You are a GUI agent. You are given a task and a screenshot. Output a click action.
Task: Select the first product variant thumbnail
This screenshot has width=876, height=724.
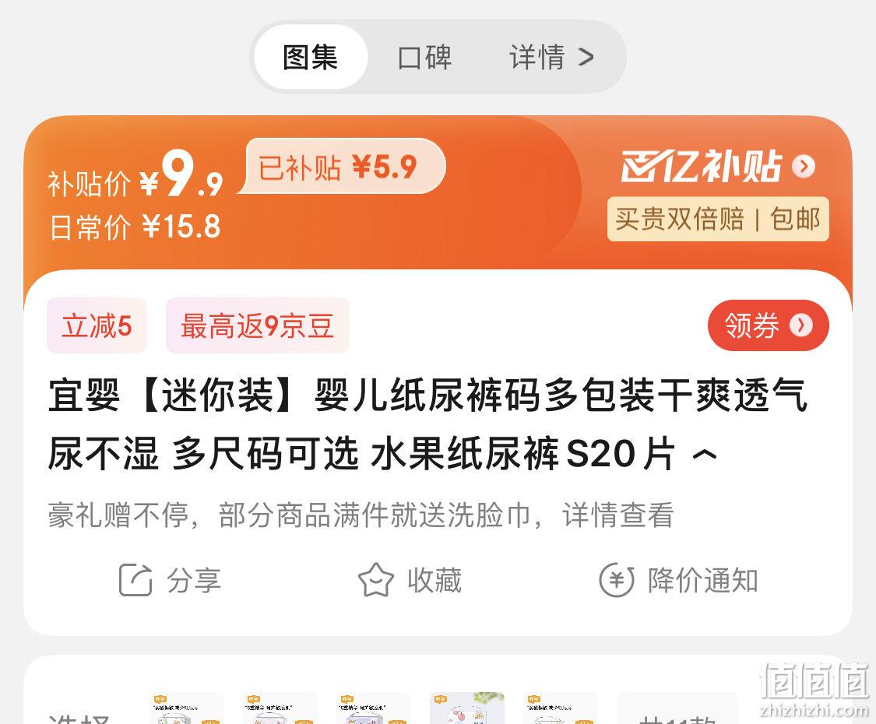pos(187,708)
